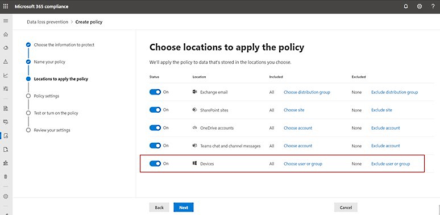
Task: Open the Reports chart icon in sidebar
Action: point(6,75)
